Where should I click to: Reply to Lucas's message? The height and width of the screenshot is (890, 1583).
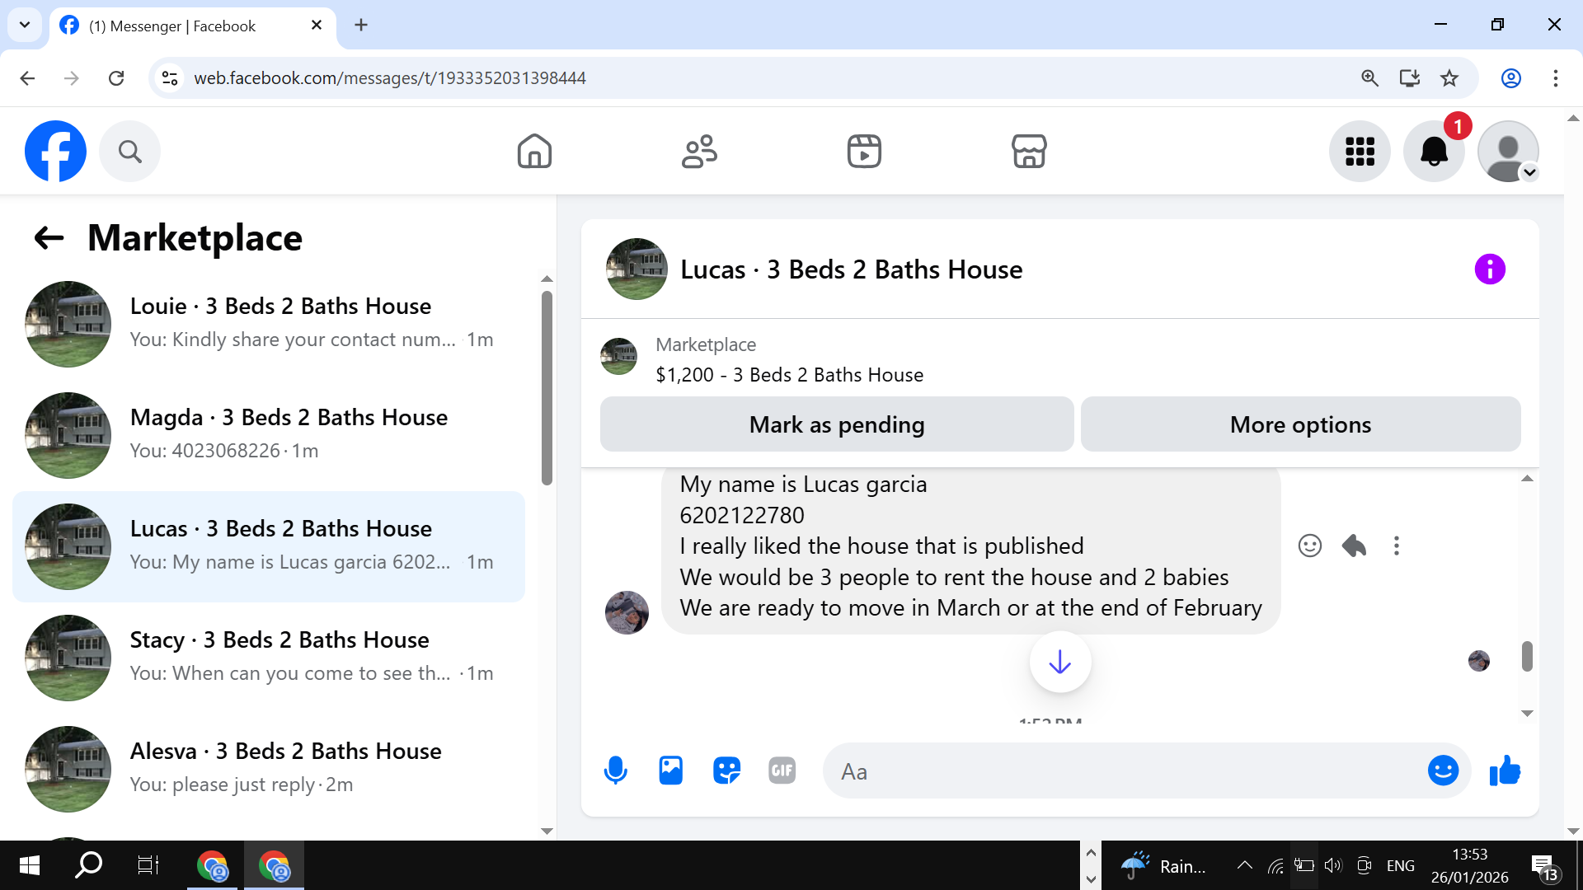pyautogui.click(x=1354, y=546)
